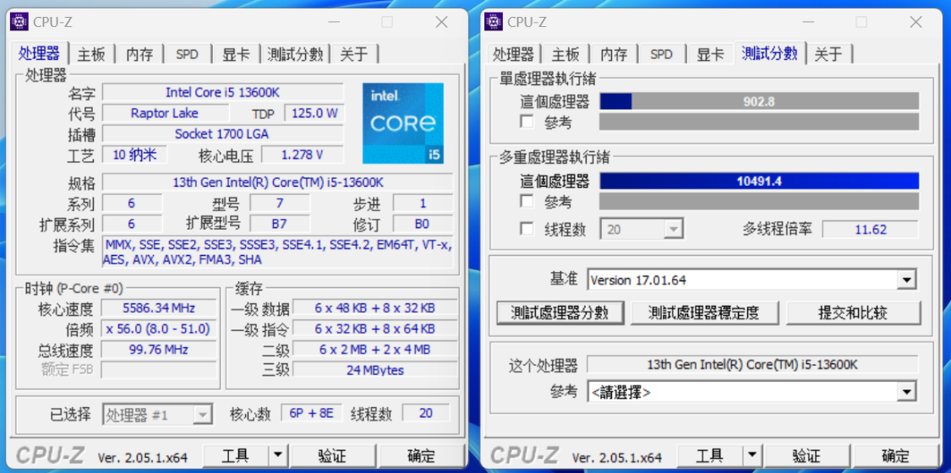Minimize the right CPU-Z window

click(x=808, y=23)
